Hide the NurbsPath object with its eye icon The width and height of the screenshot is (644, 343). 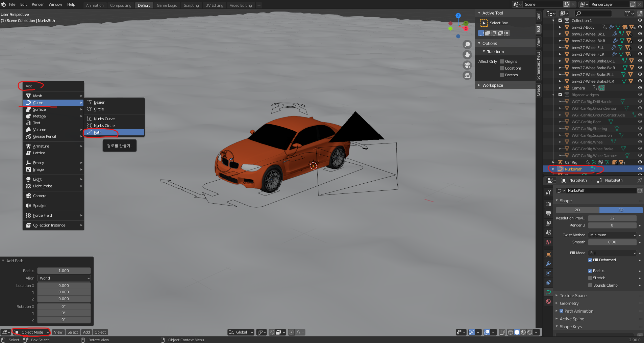pos(640,169)
